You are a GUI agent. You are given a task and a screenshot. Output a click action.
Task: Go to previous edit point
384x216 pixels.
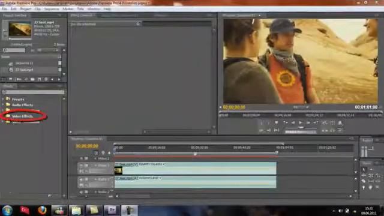pyautogui.click(x=286, y=122)
